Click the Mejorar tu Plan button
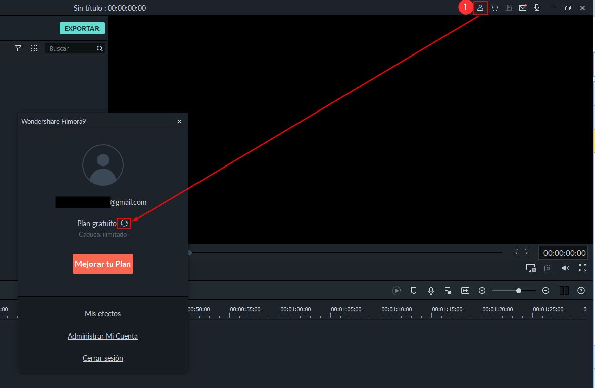Screen dimensions: 595x388 (103, 264)
